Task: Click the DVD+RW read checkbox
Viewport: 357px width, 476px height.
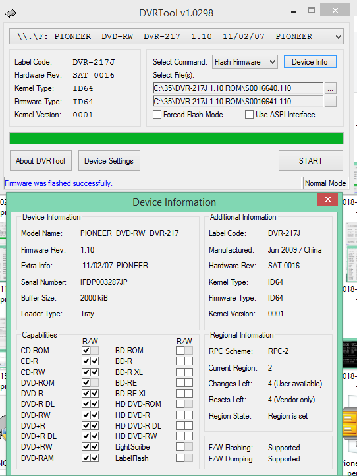Action: [86, 447]
